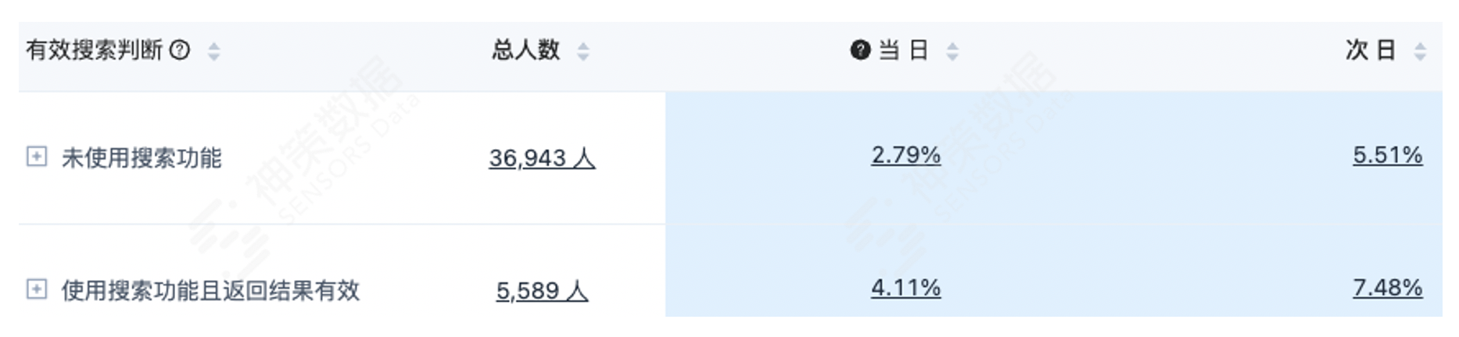Sort by 有效搜索判断 column arrows
Image resolution: width=1459 pixels, height=337 pixels.
[x=213, y=51]
